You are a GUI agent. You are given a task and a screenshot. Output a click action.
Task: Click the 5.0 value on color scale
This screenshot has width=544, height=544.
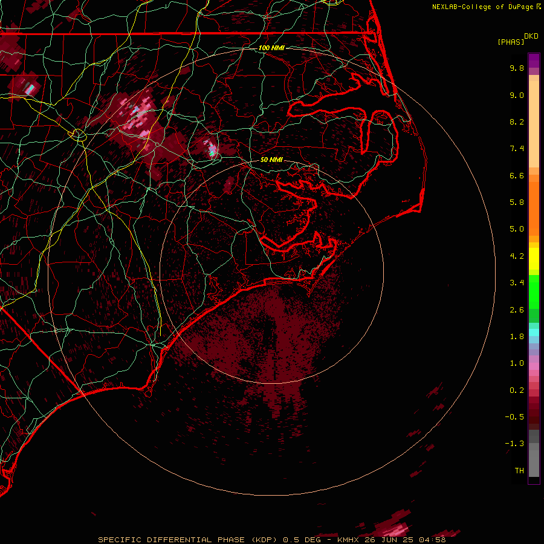click(x=517, y=229)
